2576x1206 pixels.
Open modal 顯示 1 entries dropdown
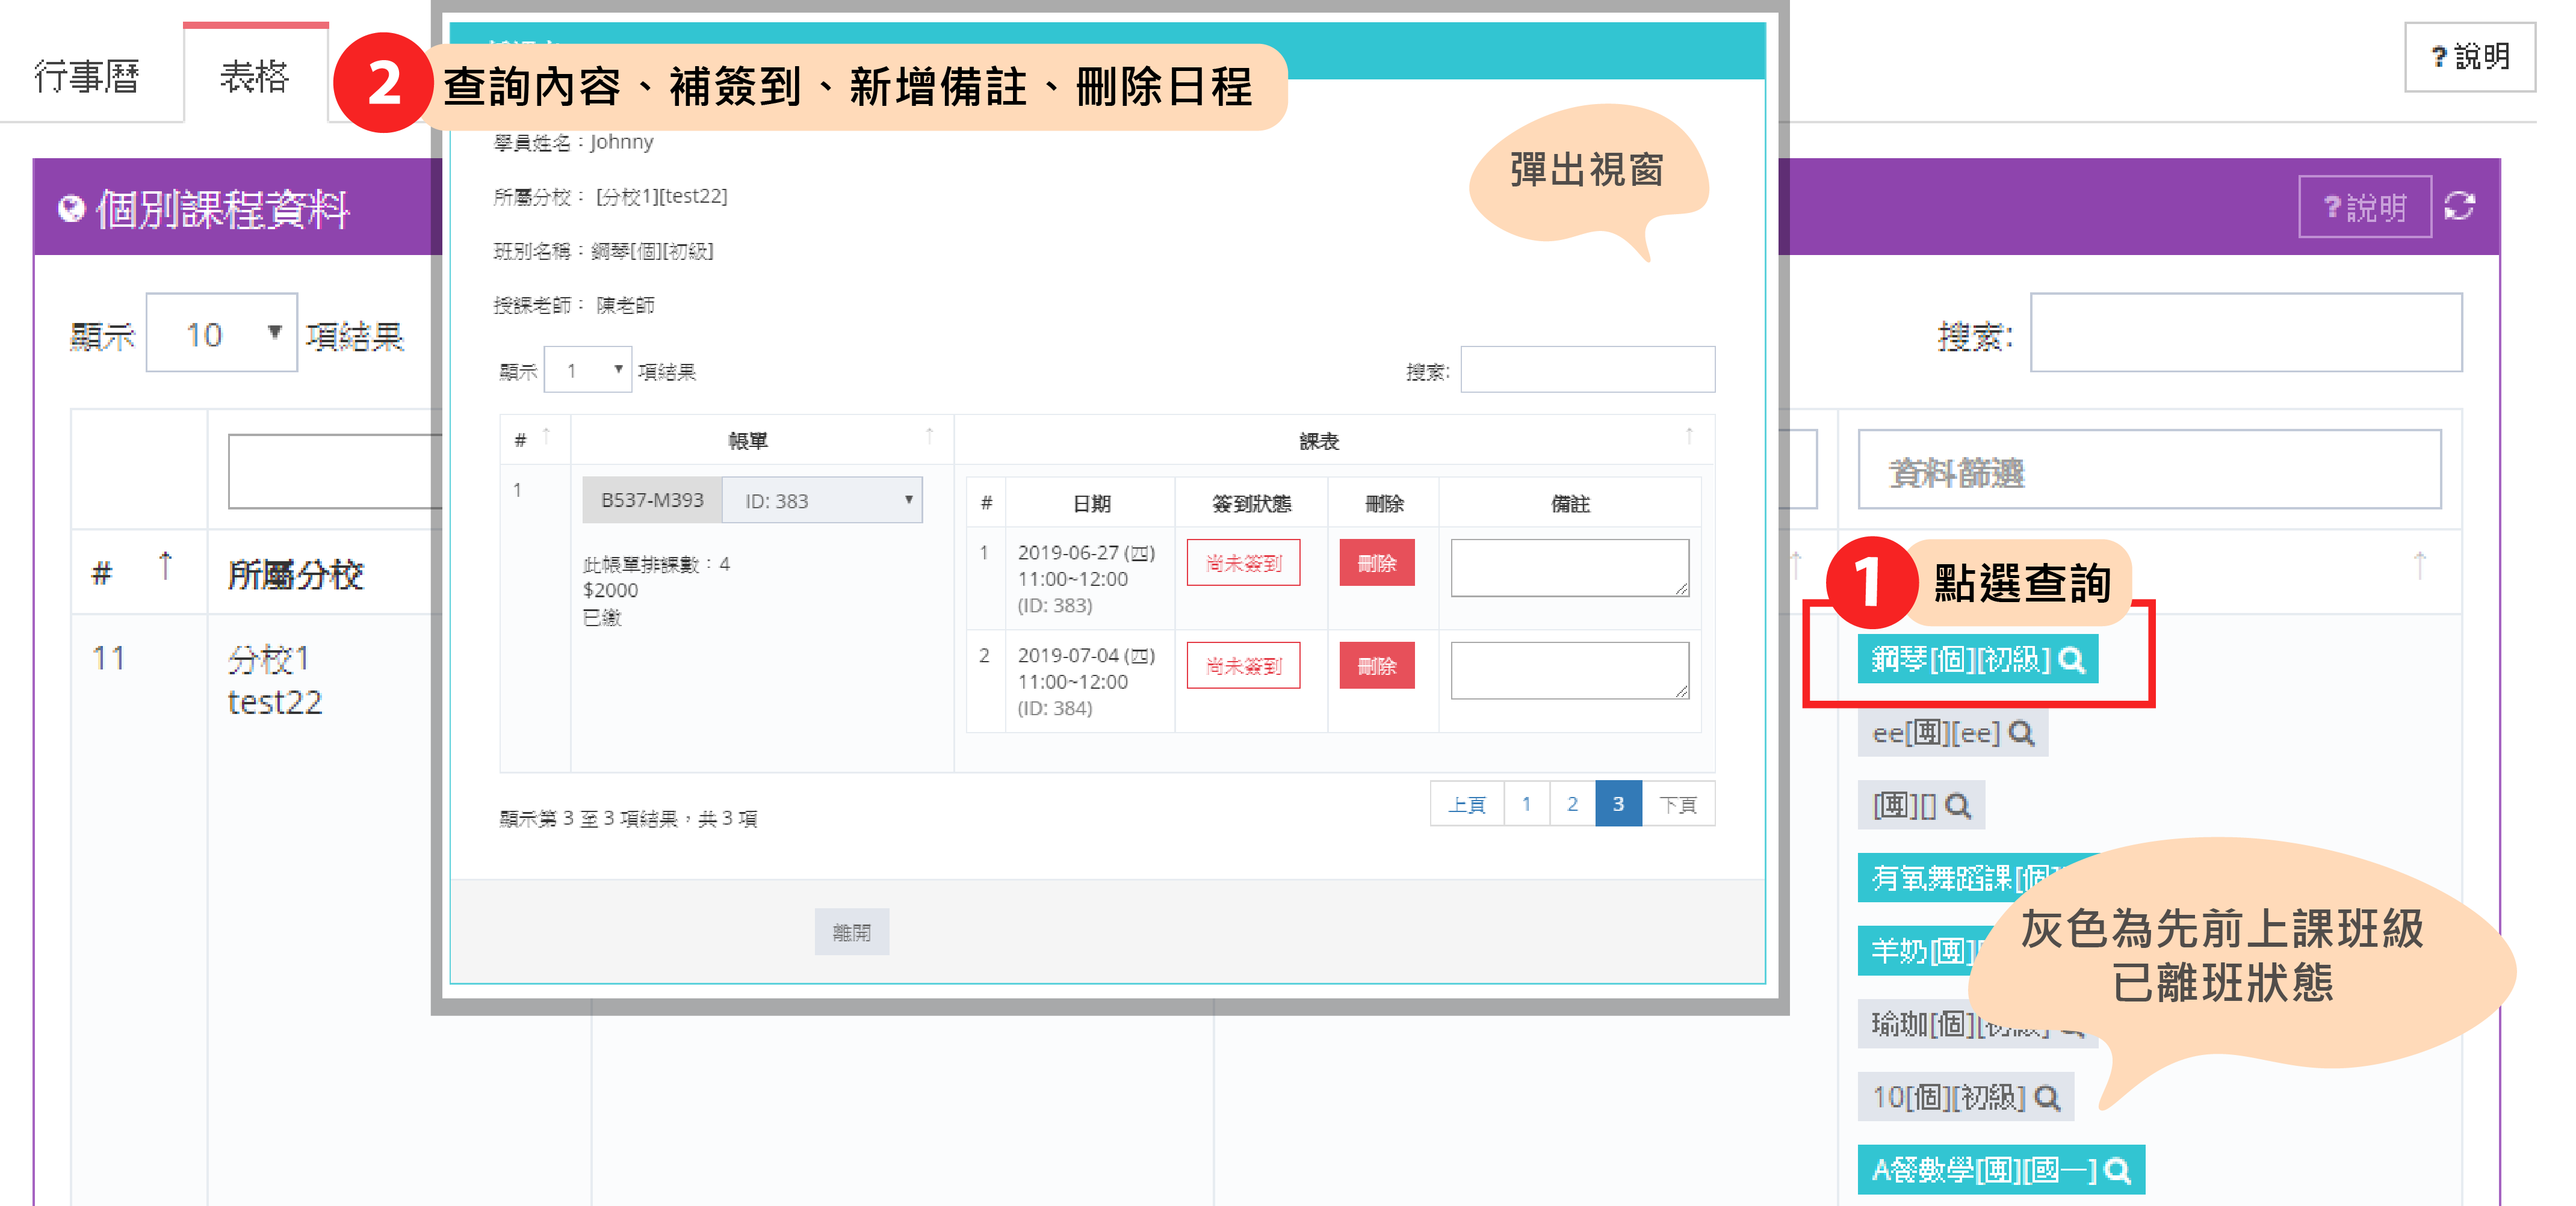(587, 371)
